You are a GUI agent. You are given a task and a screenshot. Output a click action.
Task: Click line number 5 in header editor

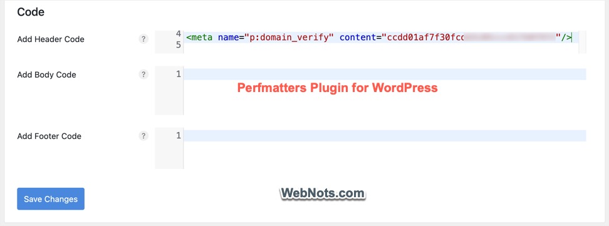179,45
